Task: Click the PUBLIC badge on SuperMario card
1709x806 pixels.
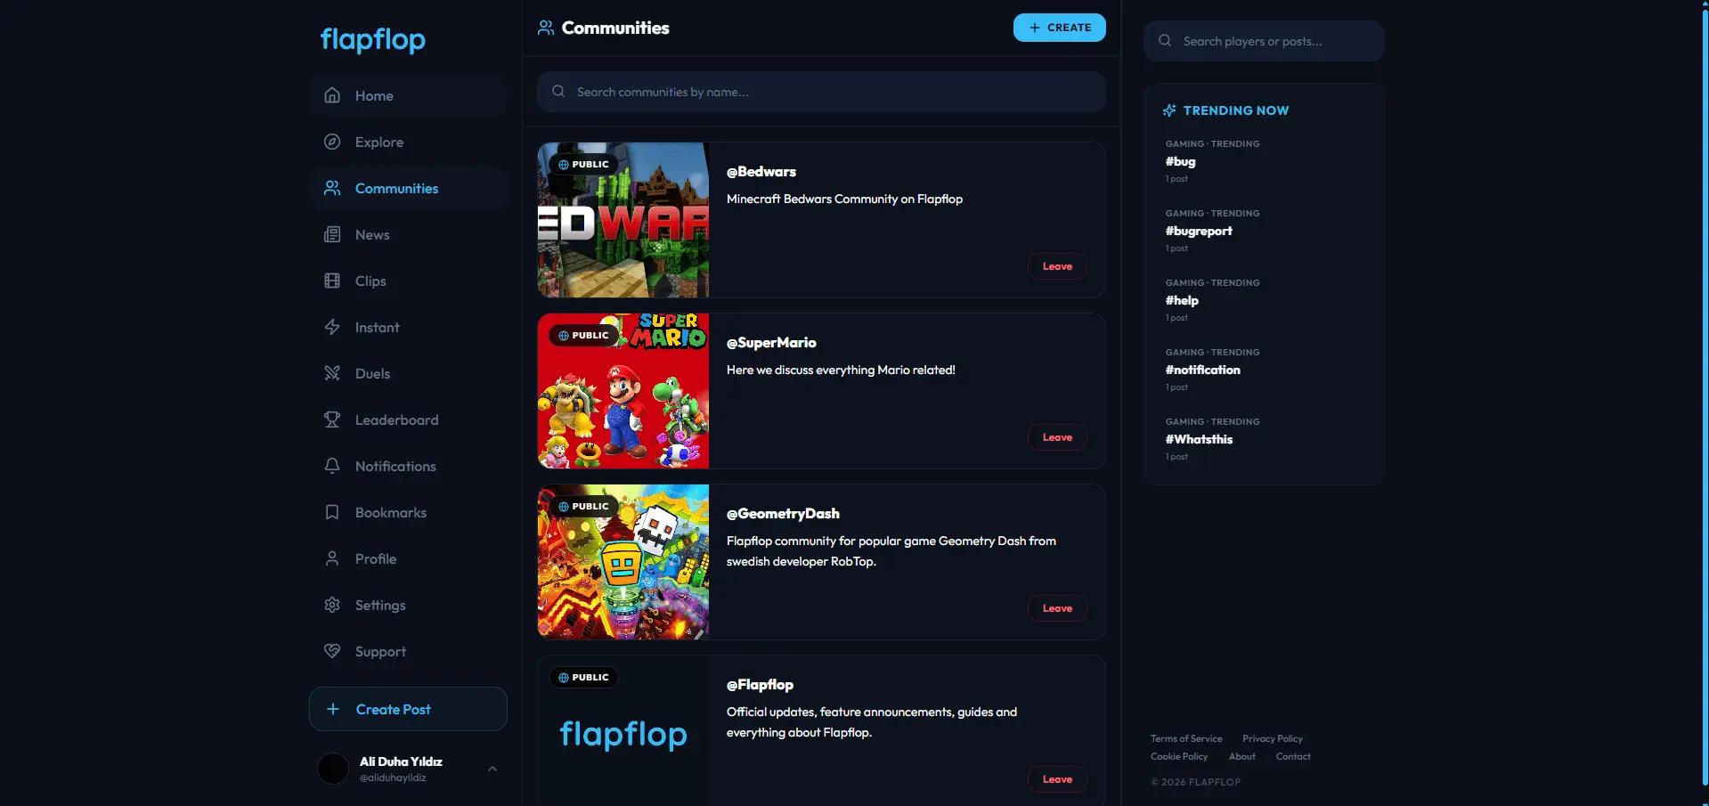Action: 583,335
